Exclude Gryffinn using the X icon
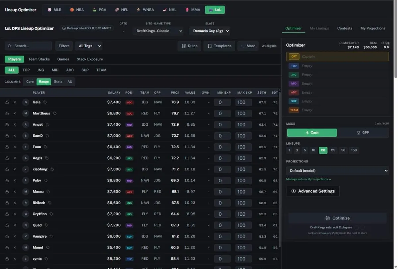This screenshot has width=398, height=269. click(15, 214)
